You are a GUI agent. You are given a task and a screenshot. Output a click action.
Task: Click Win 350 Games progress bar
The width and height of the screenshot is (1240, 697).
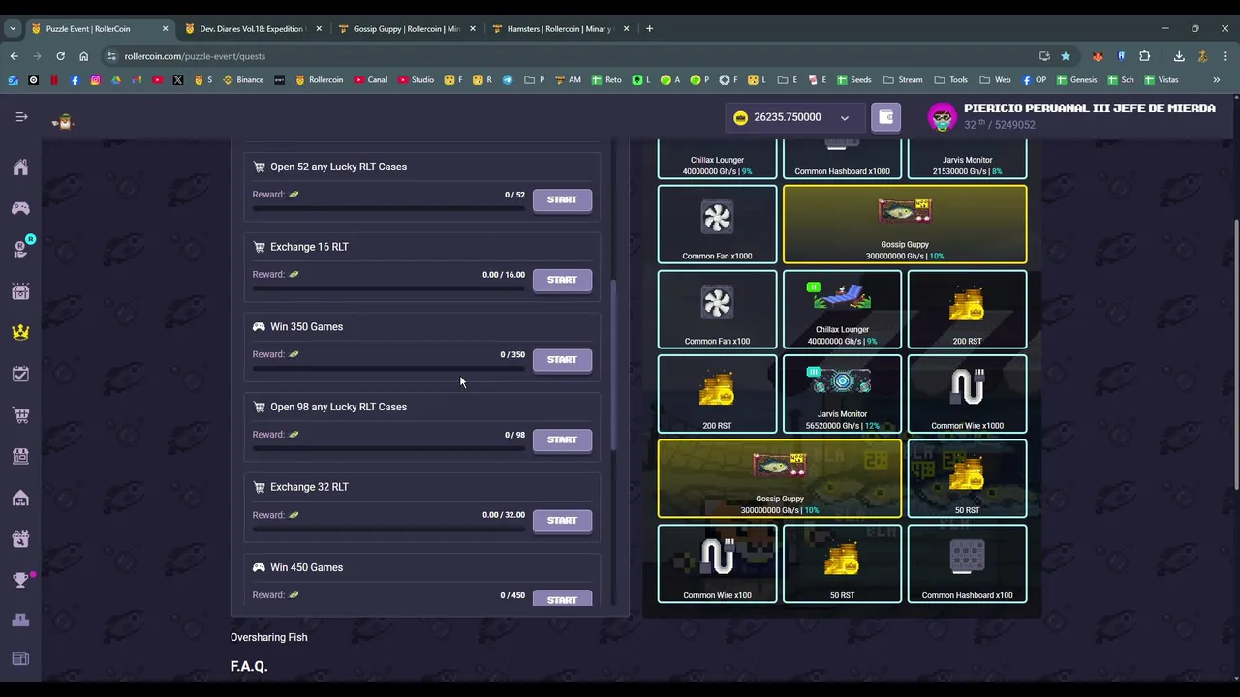tap(388, 368)
